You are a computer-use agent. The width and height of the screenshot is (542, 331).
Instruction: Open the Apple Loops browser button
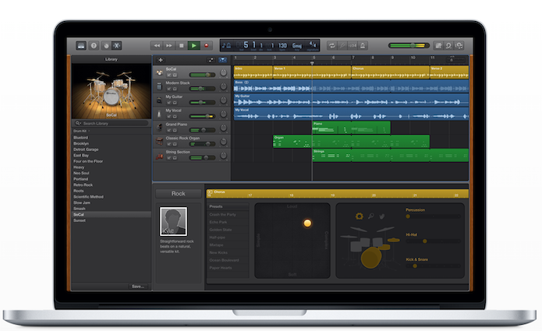pyautogui.click(x=448, y=45)
